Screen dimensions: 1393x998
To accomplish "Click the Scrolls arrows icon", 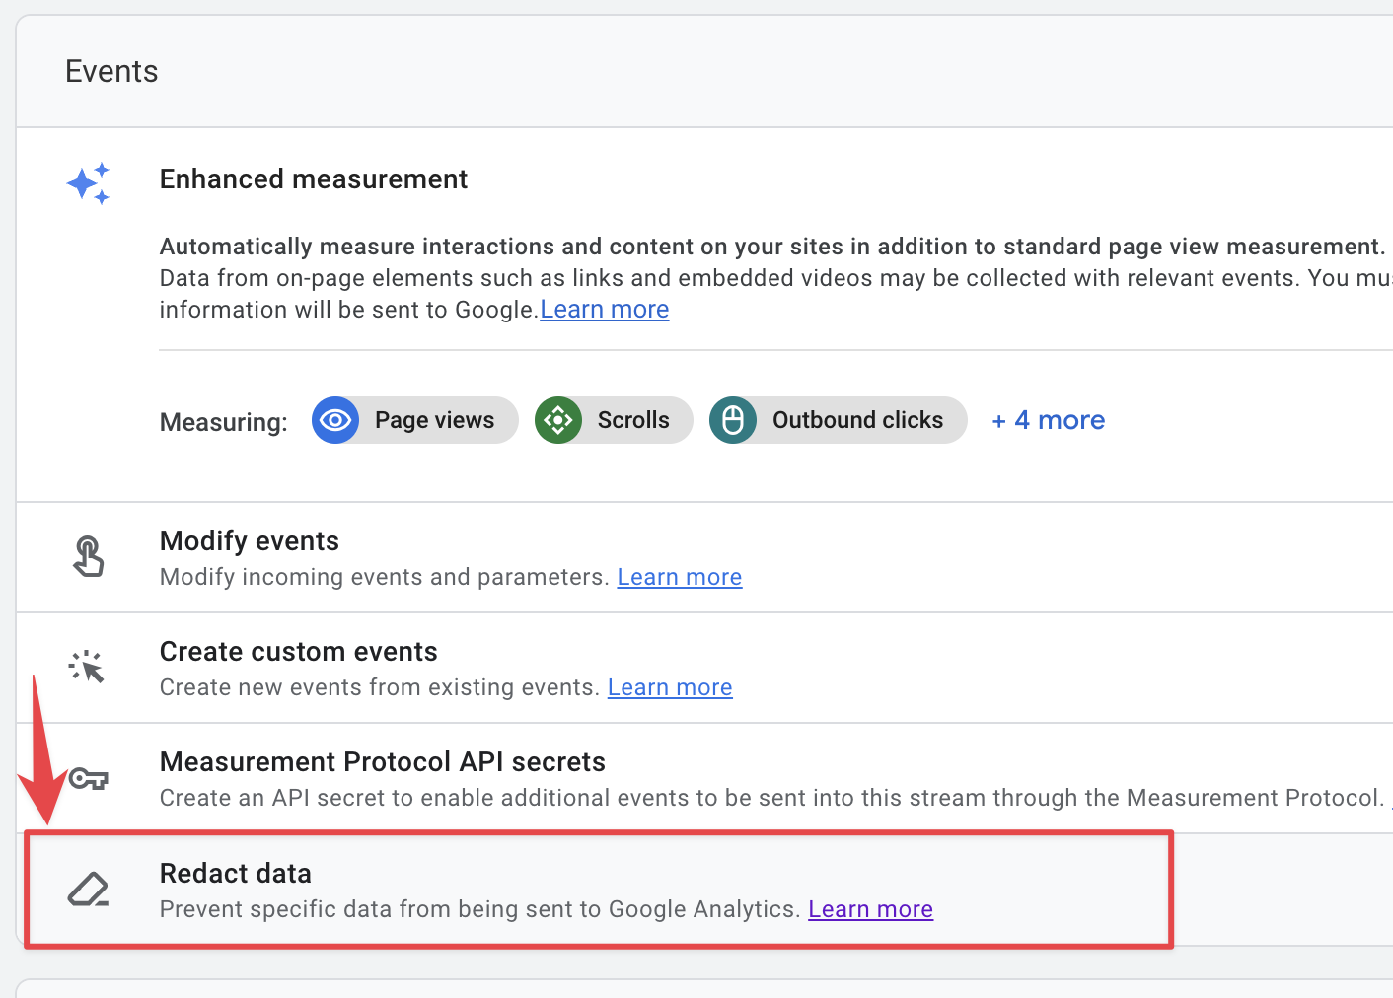I will (x=558, y=420).
